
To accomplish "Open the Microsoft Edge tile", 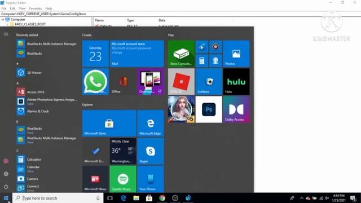I will pos(151,123).
